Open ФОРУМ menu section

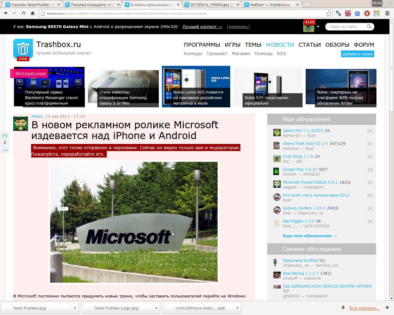(364, 45)
